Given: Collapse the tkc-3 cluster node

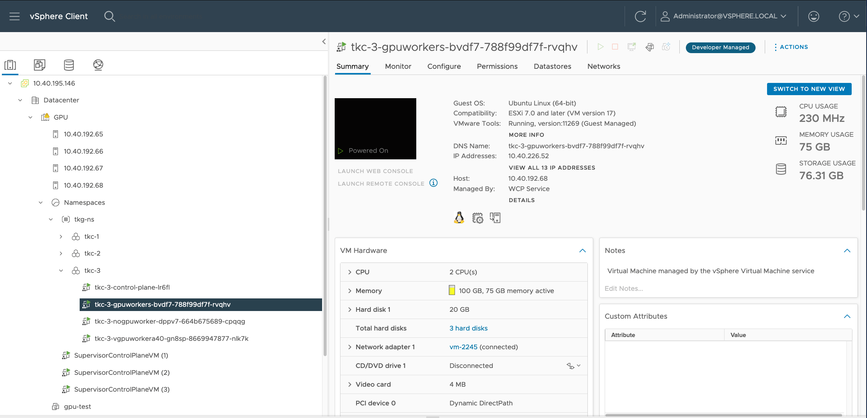Looking at the screenshot, I should click(x=61, y=271).
